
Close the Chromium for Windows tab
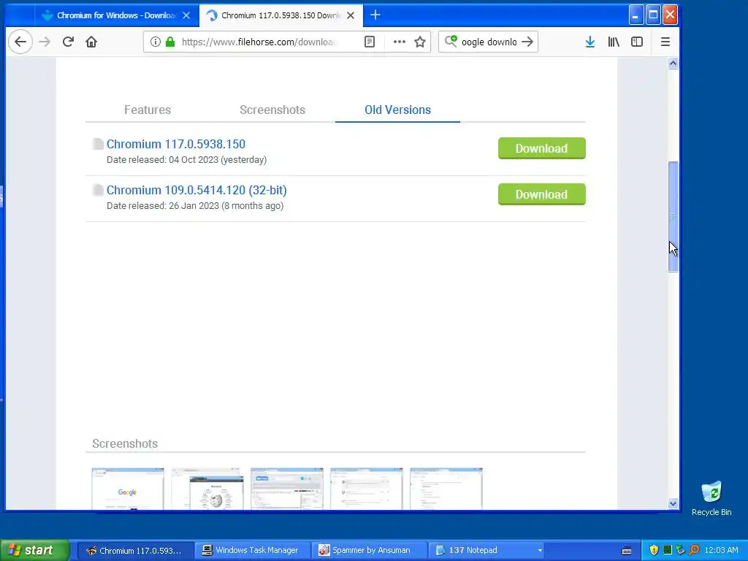pyautogui.click(x=186, y=15)
